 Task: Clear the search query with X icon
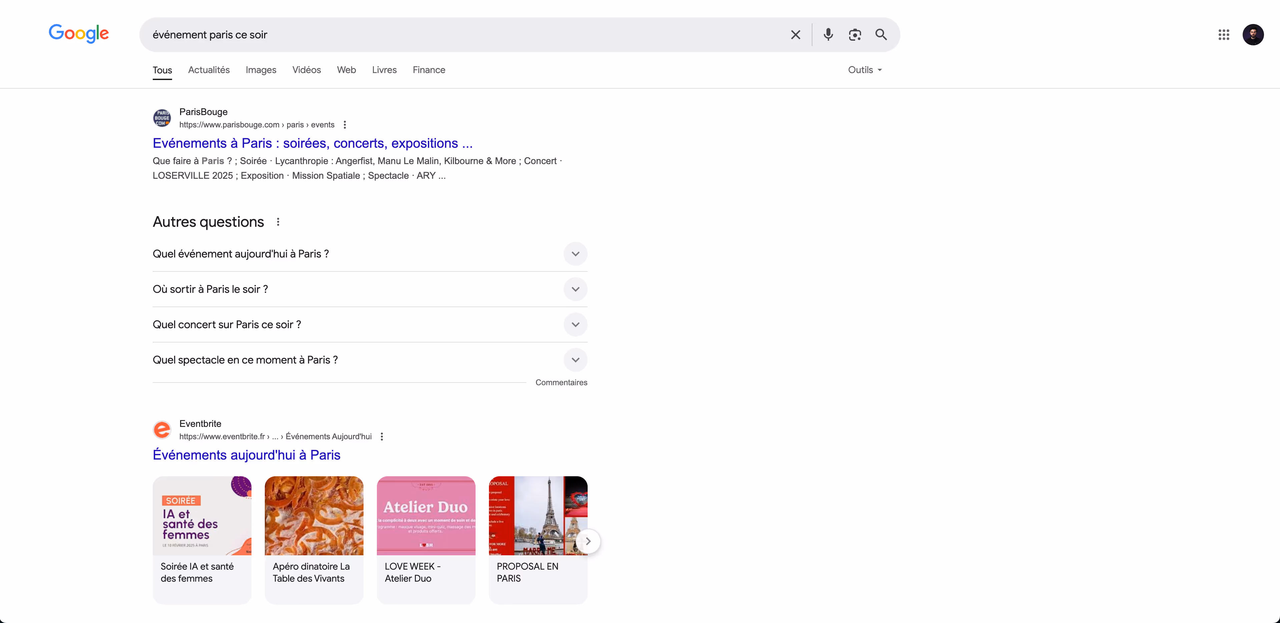(x=795, y=35)
